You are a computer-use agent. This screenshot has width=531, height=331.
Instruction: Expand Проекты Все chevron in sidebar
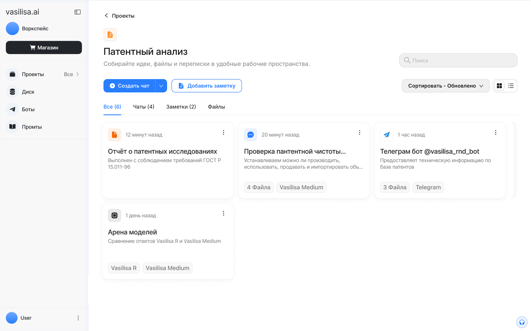[77, 74]
